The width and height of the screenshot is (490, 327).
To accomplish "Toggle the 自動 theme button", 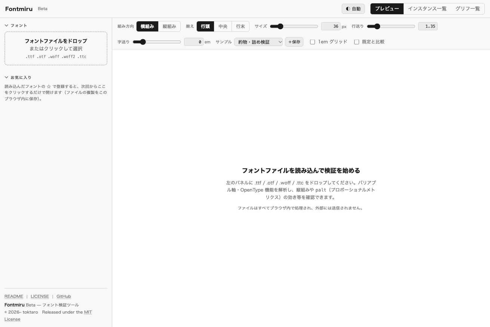I will point(353,9).
